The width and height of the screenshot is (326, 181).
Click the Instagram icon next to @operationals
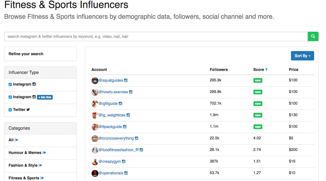pos(126,173)
